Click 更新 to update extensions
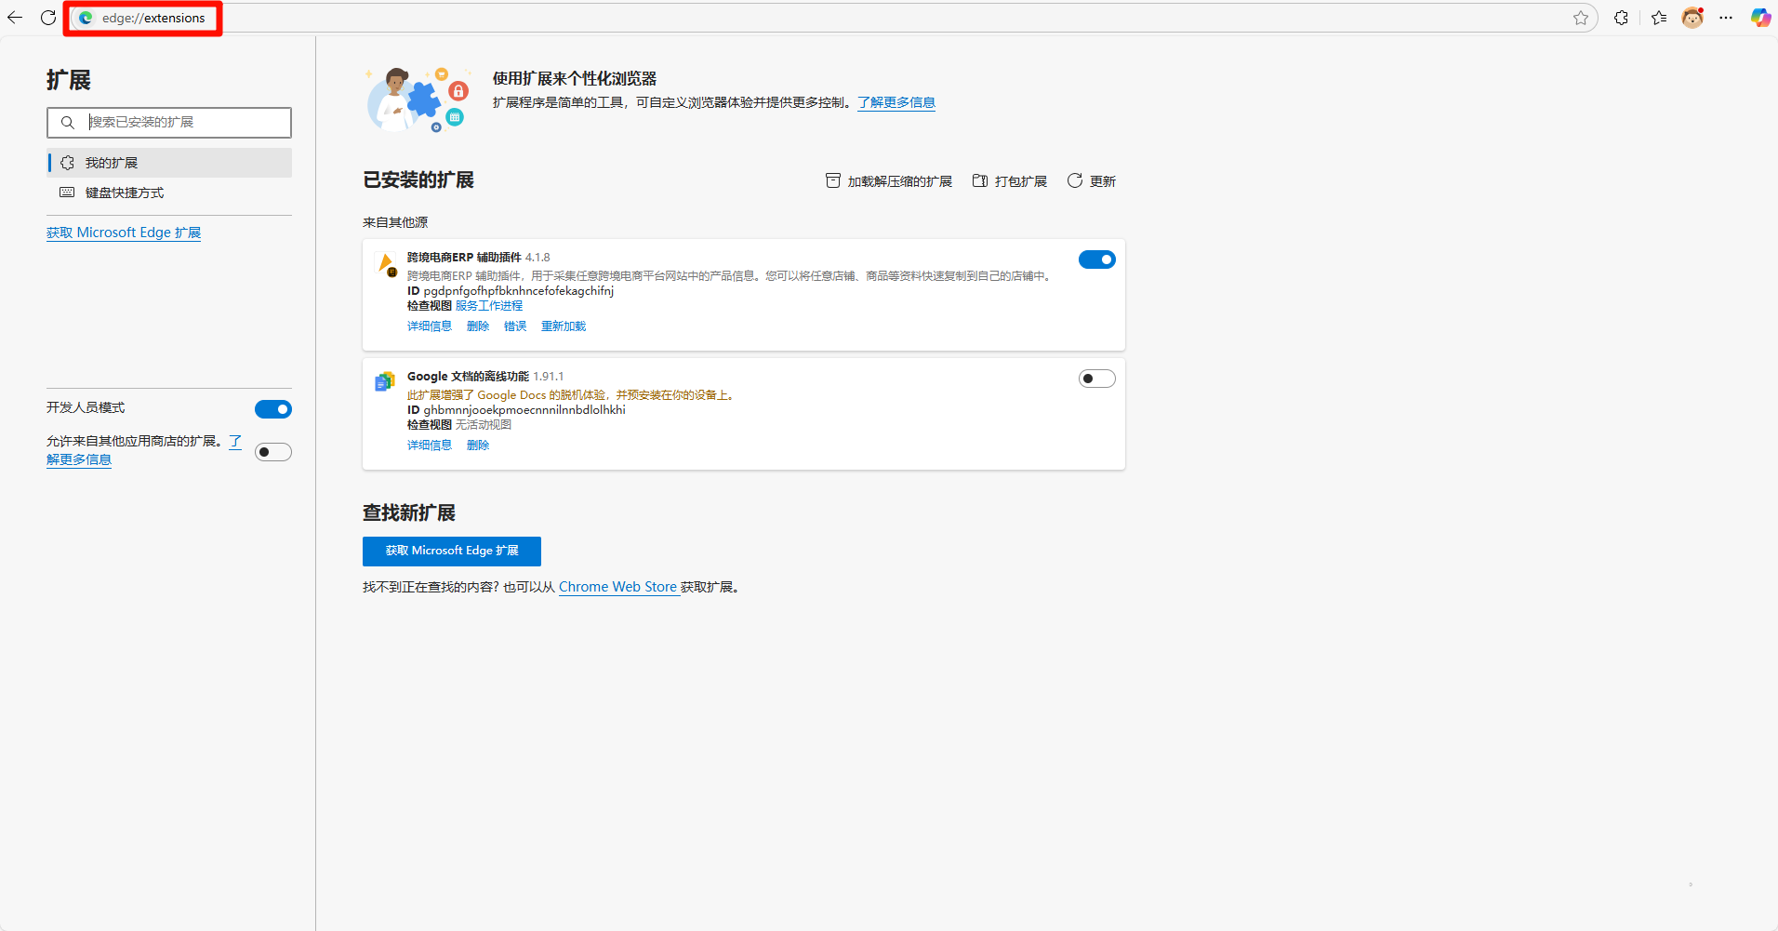Image resolution: width=1778 pixels, height=931 pixels. click(1092, 181)
